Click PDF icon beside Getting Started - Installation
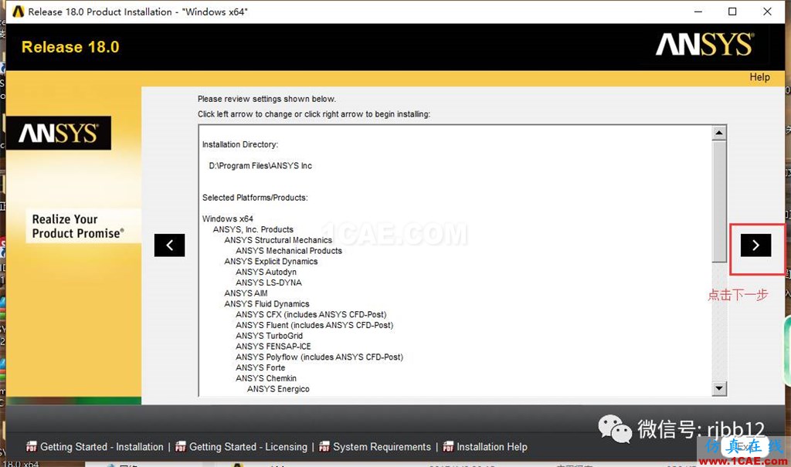The image size is (791, 467). pos(31,446)
